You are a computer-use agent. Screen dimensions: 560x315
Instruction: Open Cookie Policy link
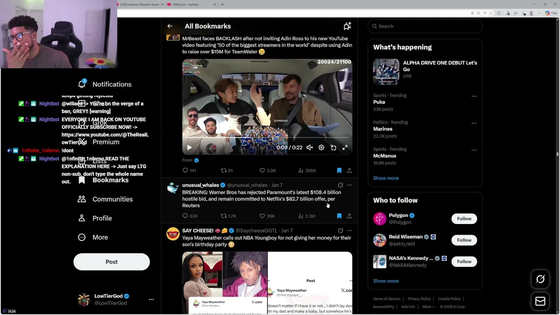449,299
